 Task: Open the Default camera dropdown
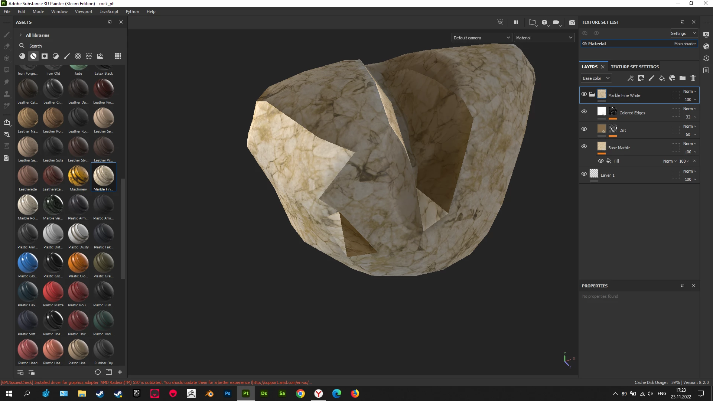click(x=482, y=38)
